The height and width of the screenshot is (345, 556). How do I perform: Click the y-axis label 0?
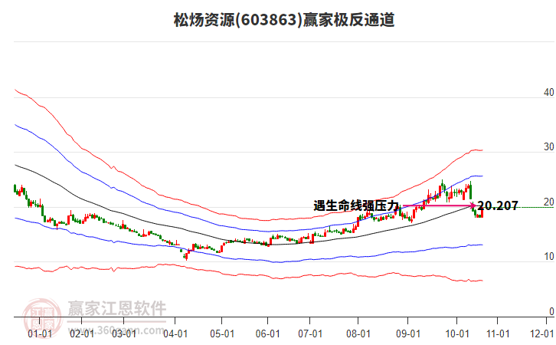[x=551, y=311]
